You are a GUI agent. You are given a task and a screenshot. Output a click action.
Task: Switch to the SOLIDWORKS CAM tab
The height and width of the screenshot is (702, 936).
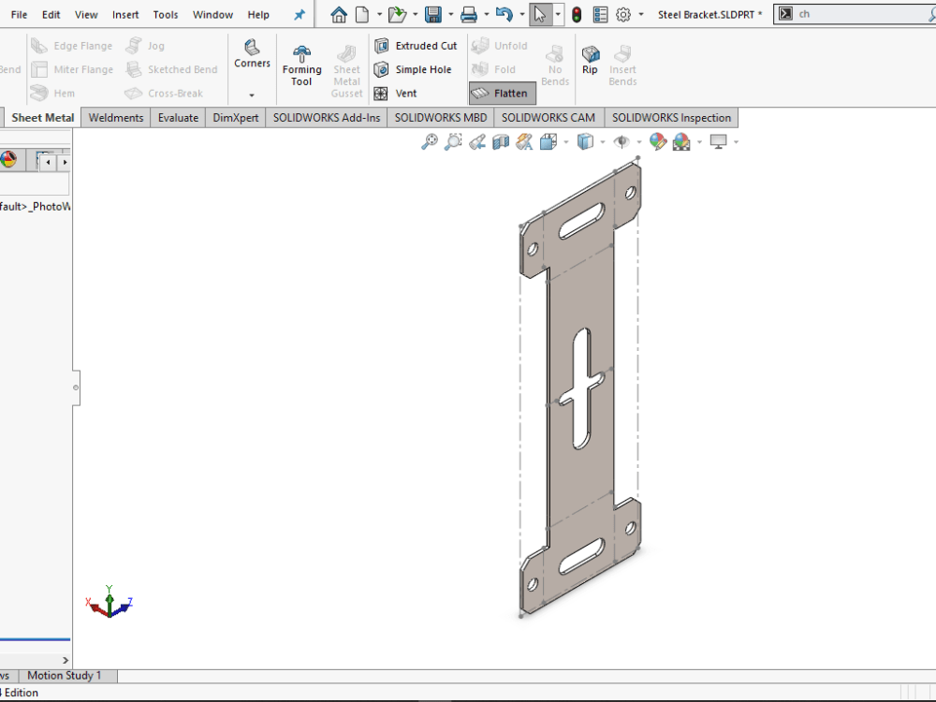(548, 117)
